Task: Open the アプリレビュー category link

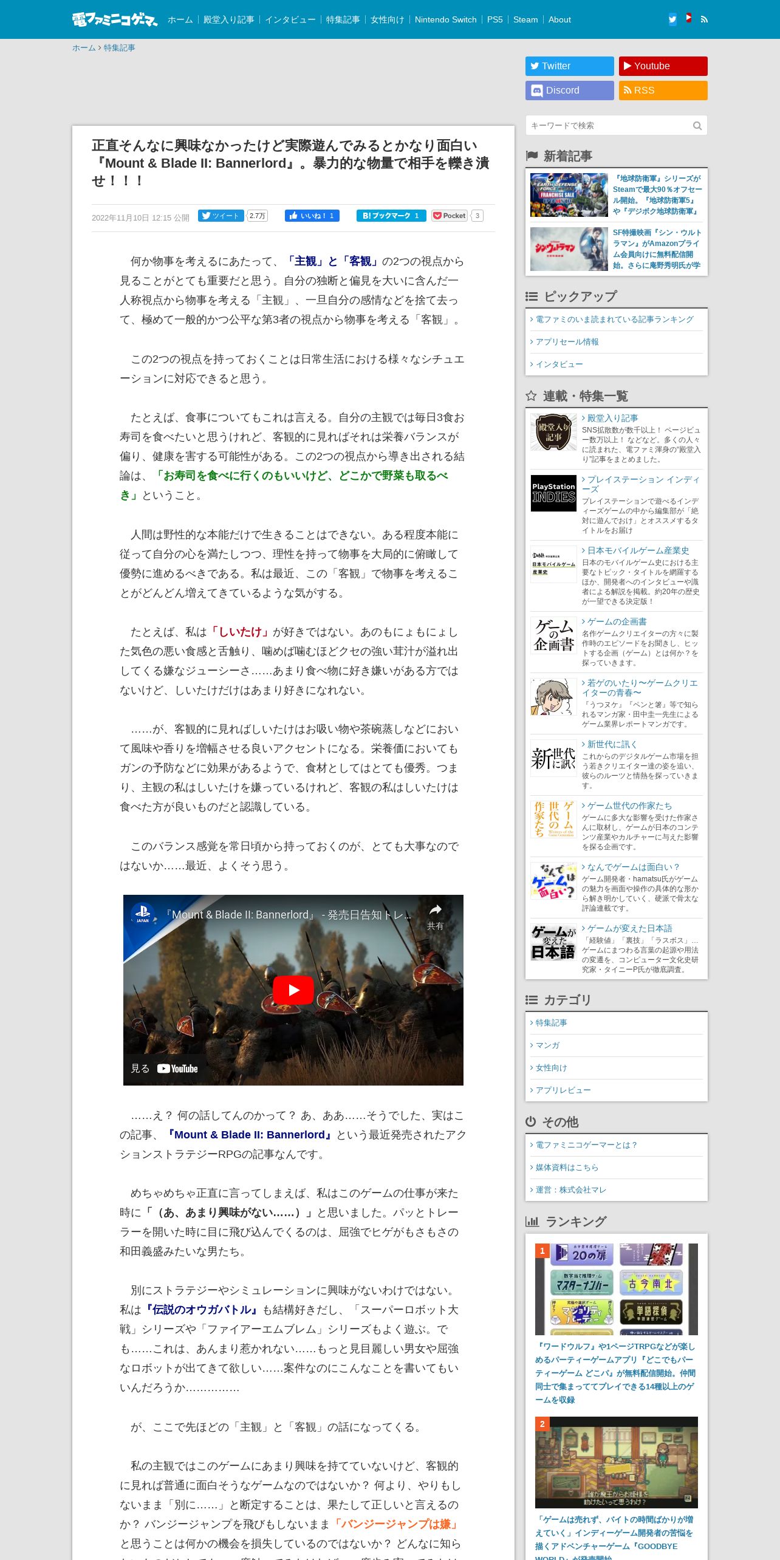Action: click(563, 1090)
